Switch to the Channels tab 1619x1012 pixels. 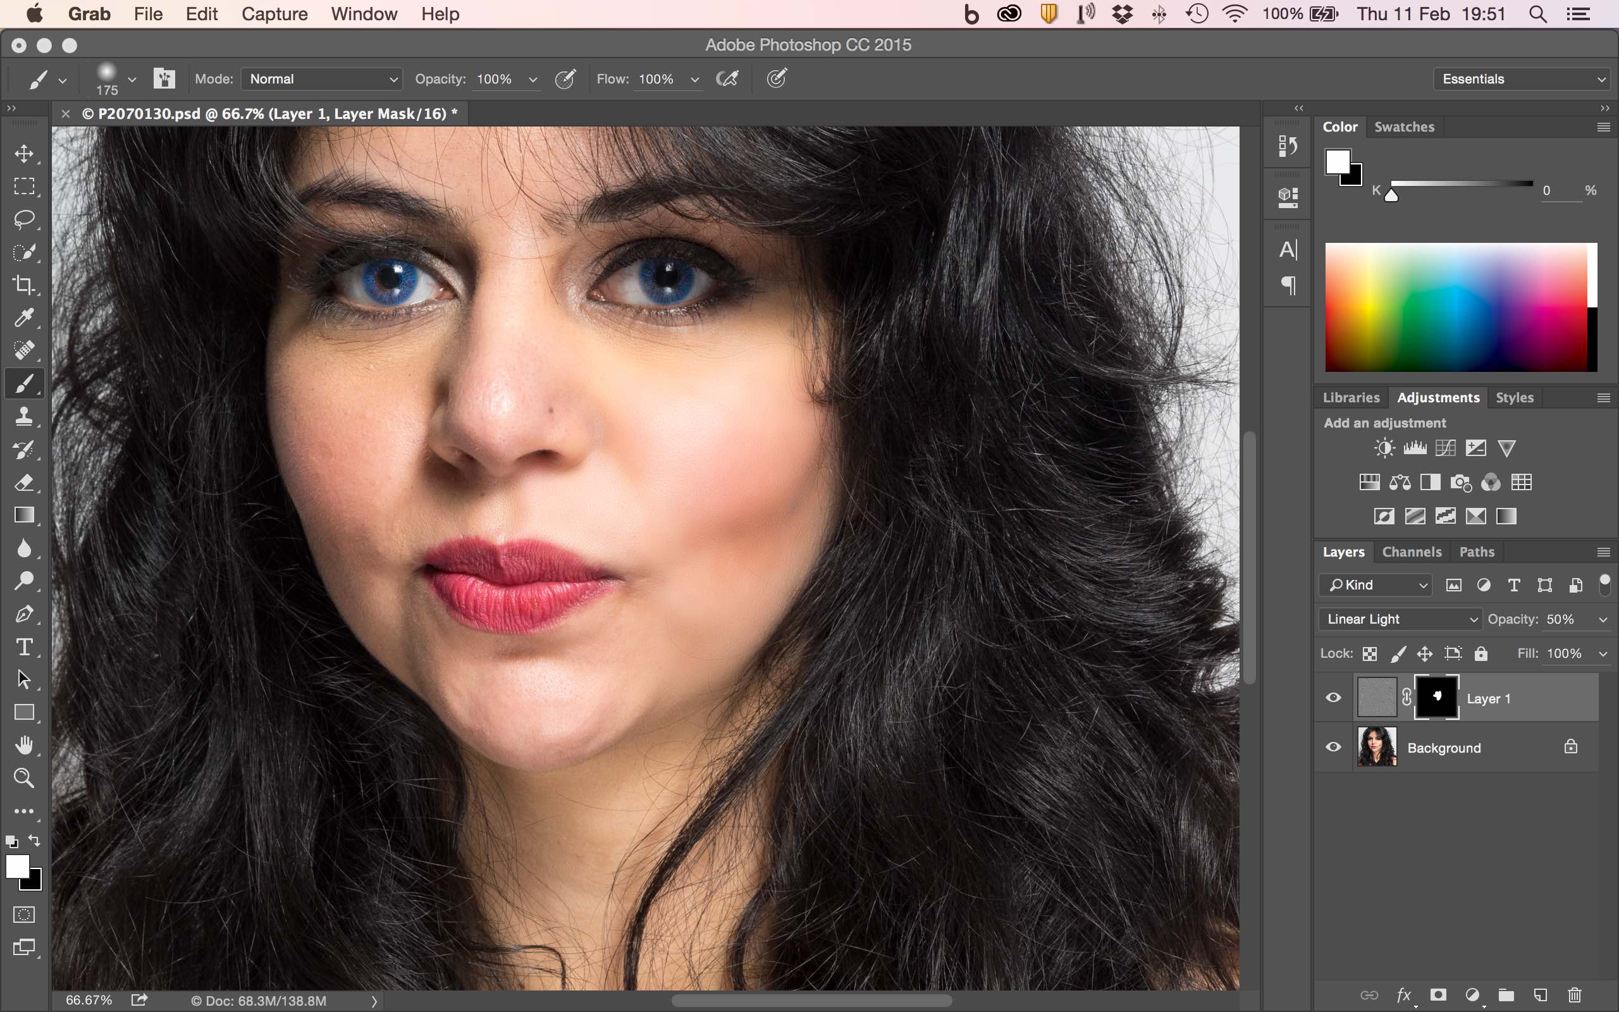point(1412,552)
